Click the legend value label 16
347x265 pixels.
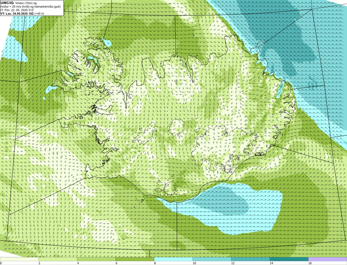point(310,263)
